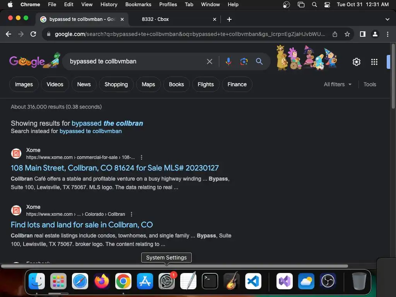Open Google apps grid
396x297 pixels.
click(374, 62)
